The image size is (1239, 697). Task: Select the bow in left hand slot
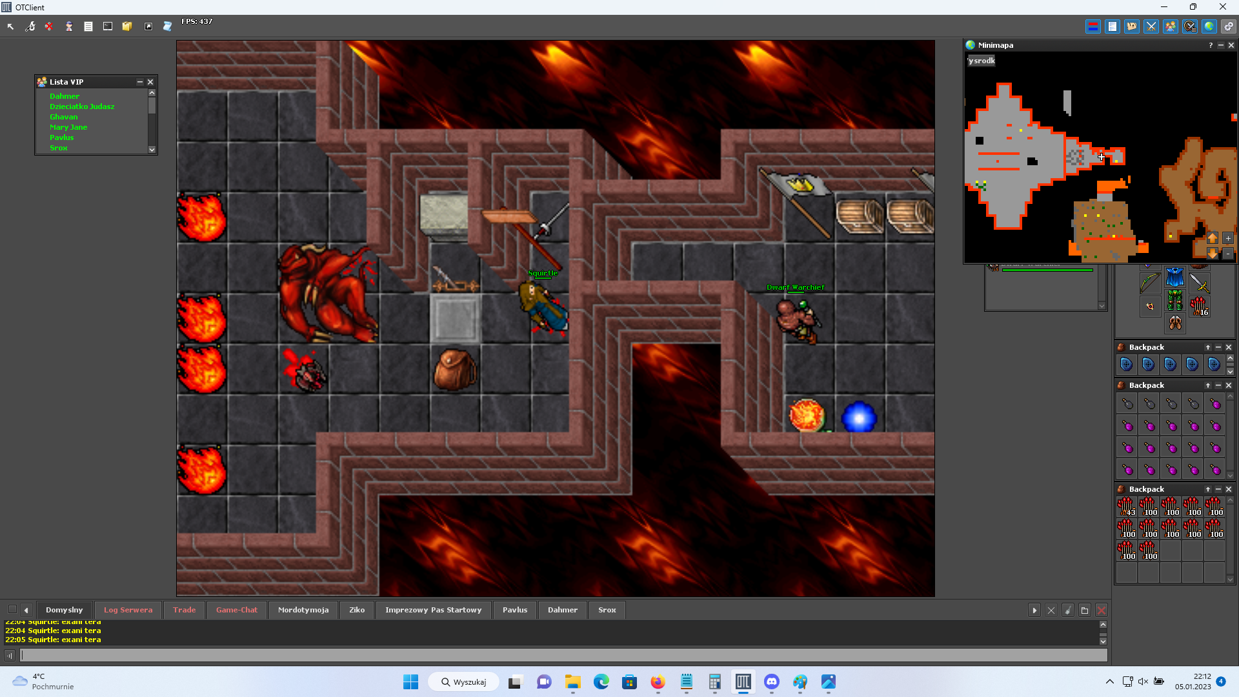(x=1150, y=283)
